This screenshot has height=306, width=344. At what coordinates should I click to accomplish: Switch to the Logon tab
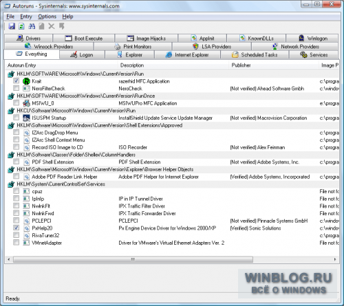[82, 55]
